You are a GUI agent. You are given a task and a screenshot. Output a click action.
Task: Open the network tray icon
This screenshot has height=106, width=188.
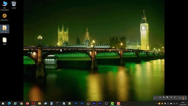pos(174,103)
